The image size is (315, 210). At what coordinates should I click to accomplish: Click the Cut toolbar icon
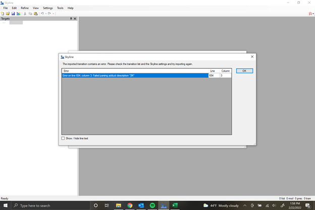pyautogui.click(x=25, y=14)
